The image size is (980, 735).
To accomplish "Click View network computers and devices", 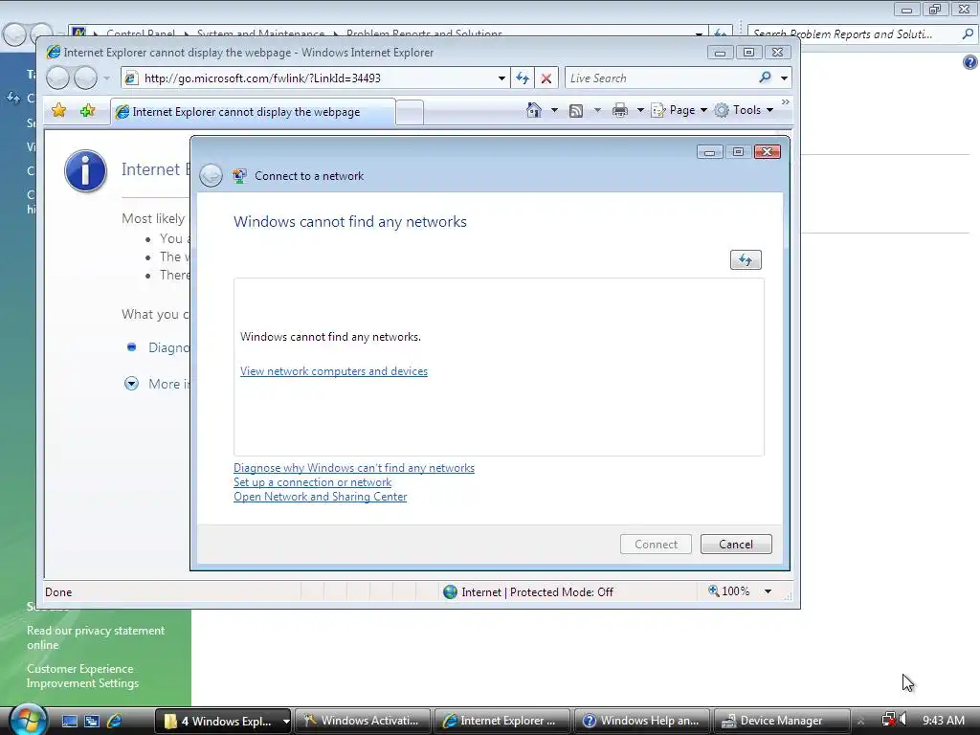I will point(334,370).
